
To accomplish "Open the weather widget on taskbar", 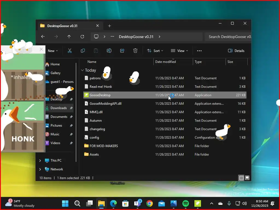I will [20, 203].
